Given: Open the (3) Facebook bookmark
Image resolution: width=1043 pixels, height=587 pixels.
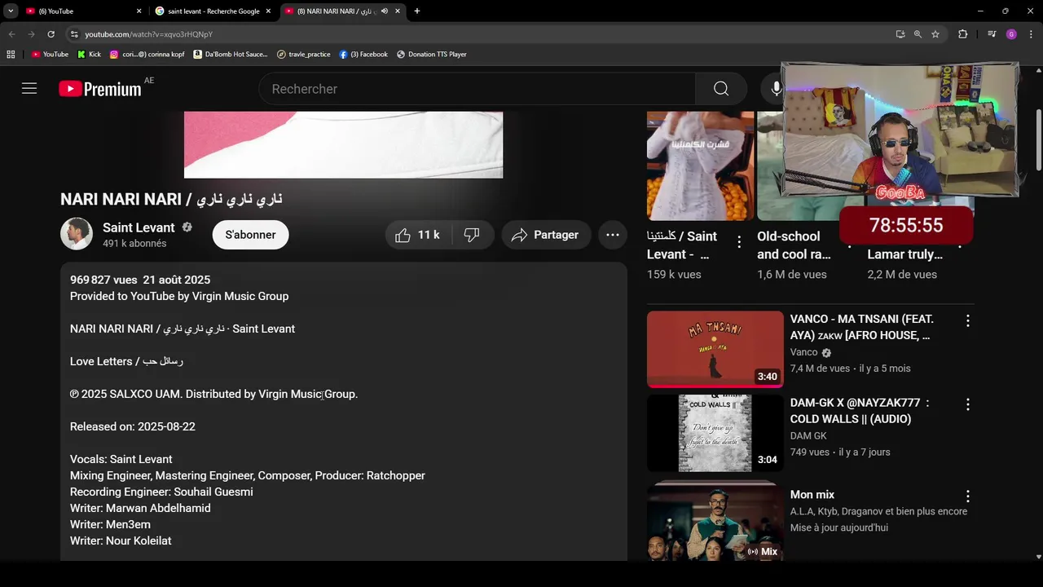Looking at the screenshot, I should pyautogui.click(x=363, y=55).
